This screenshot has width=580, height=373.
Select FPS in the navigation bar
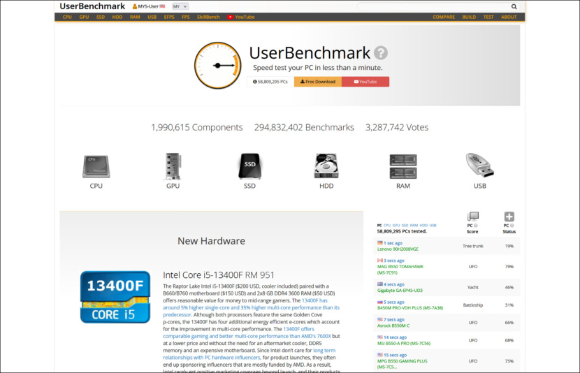(186, 17)
